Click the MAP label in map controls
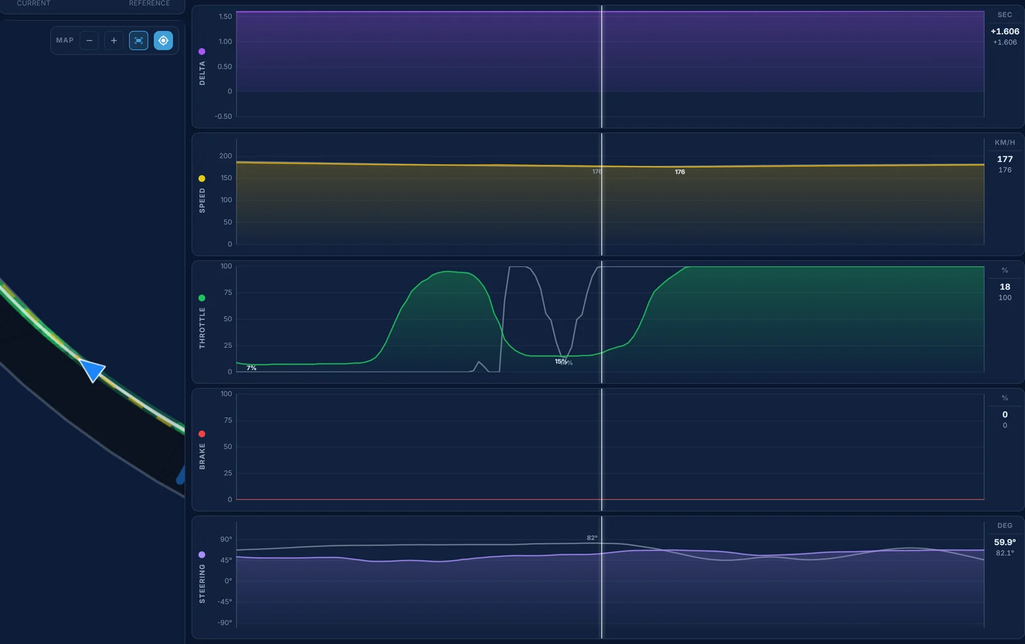1025x644 pixels. (65, 40)
